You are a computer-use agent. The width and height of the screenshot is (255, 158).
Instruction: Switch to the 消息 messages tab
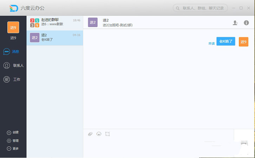click(11, 52)
